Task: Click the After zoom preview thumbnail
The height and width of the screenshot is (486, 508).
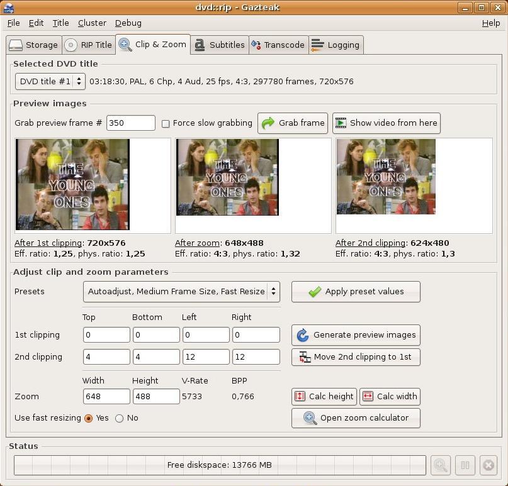Action: pyautogui.click(x=227, y=177)
